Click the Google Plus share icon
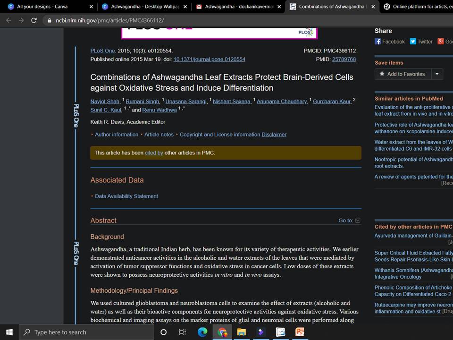The height and width of the screenshot is (340, 453). (441, 42)
